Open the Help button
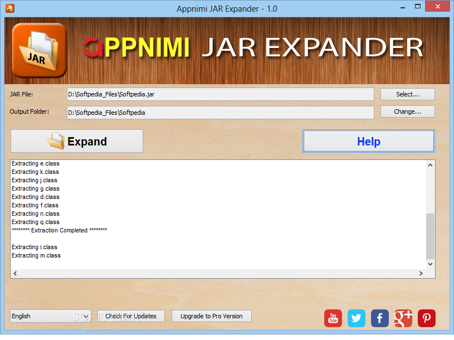Image resolution: width=454 pixels, height=340 pixels. click(x=369, y=141)
